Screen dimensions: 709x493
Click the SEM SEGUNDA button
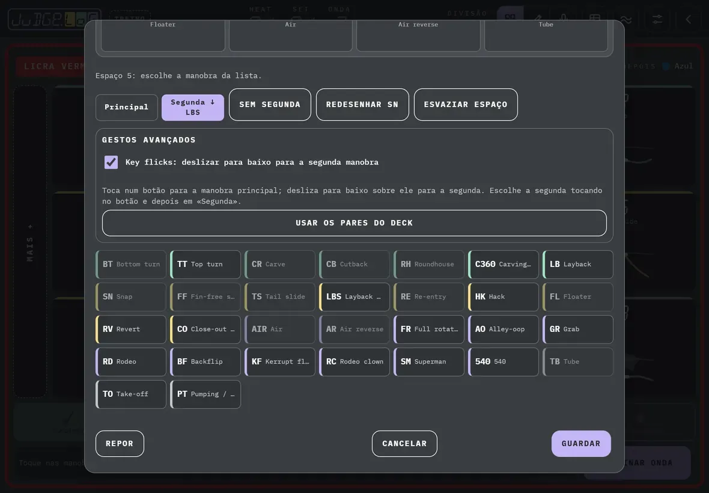click(x=270, y=105)
